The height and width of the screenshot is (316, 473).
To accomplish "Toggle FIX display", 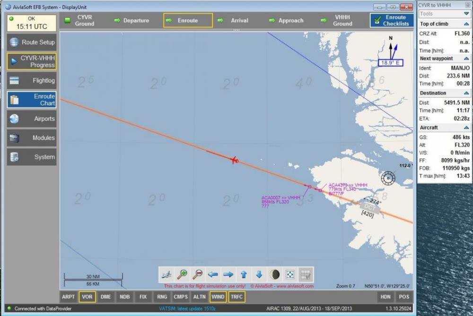I will point(143,297).
